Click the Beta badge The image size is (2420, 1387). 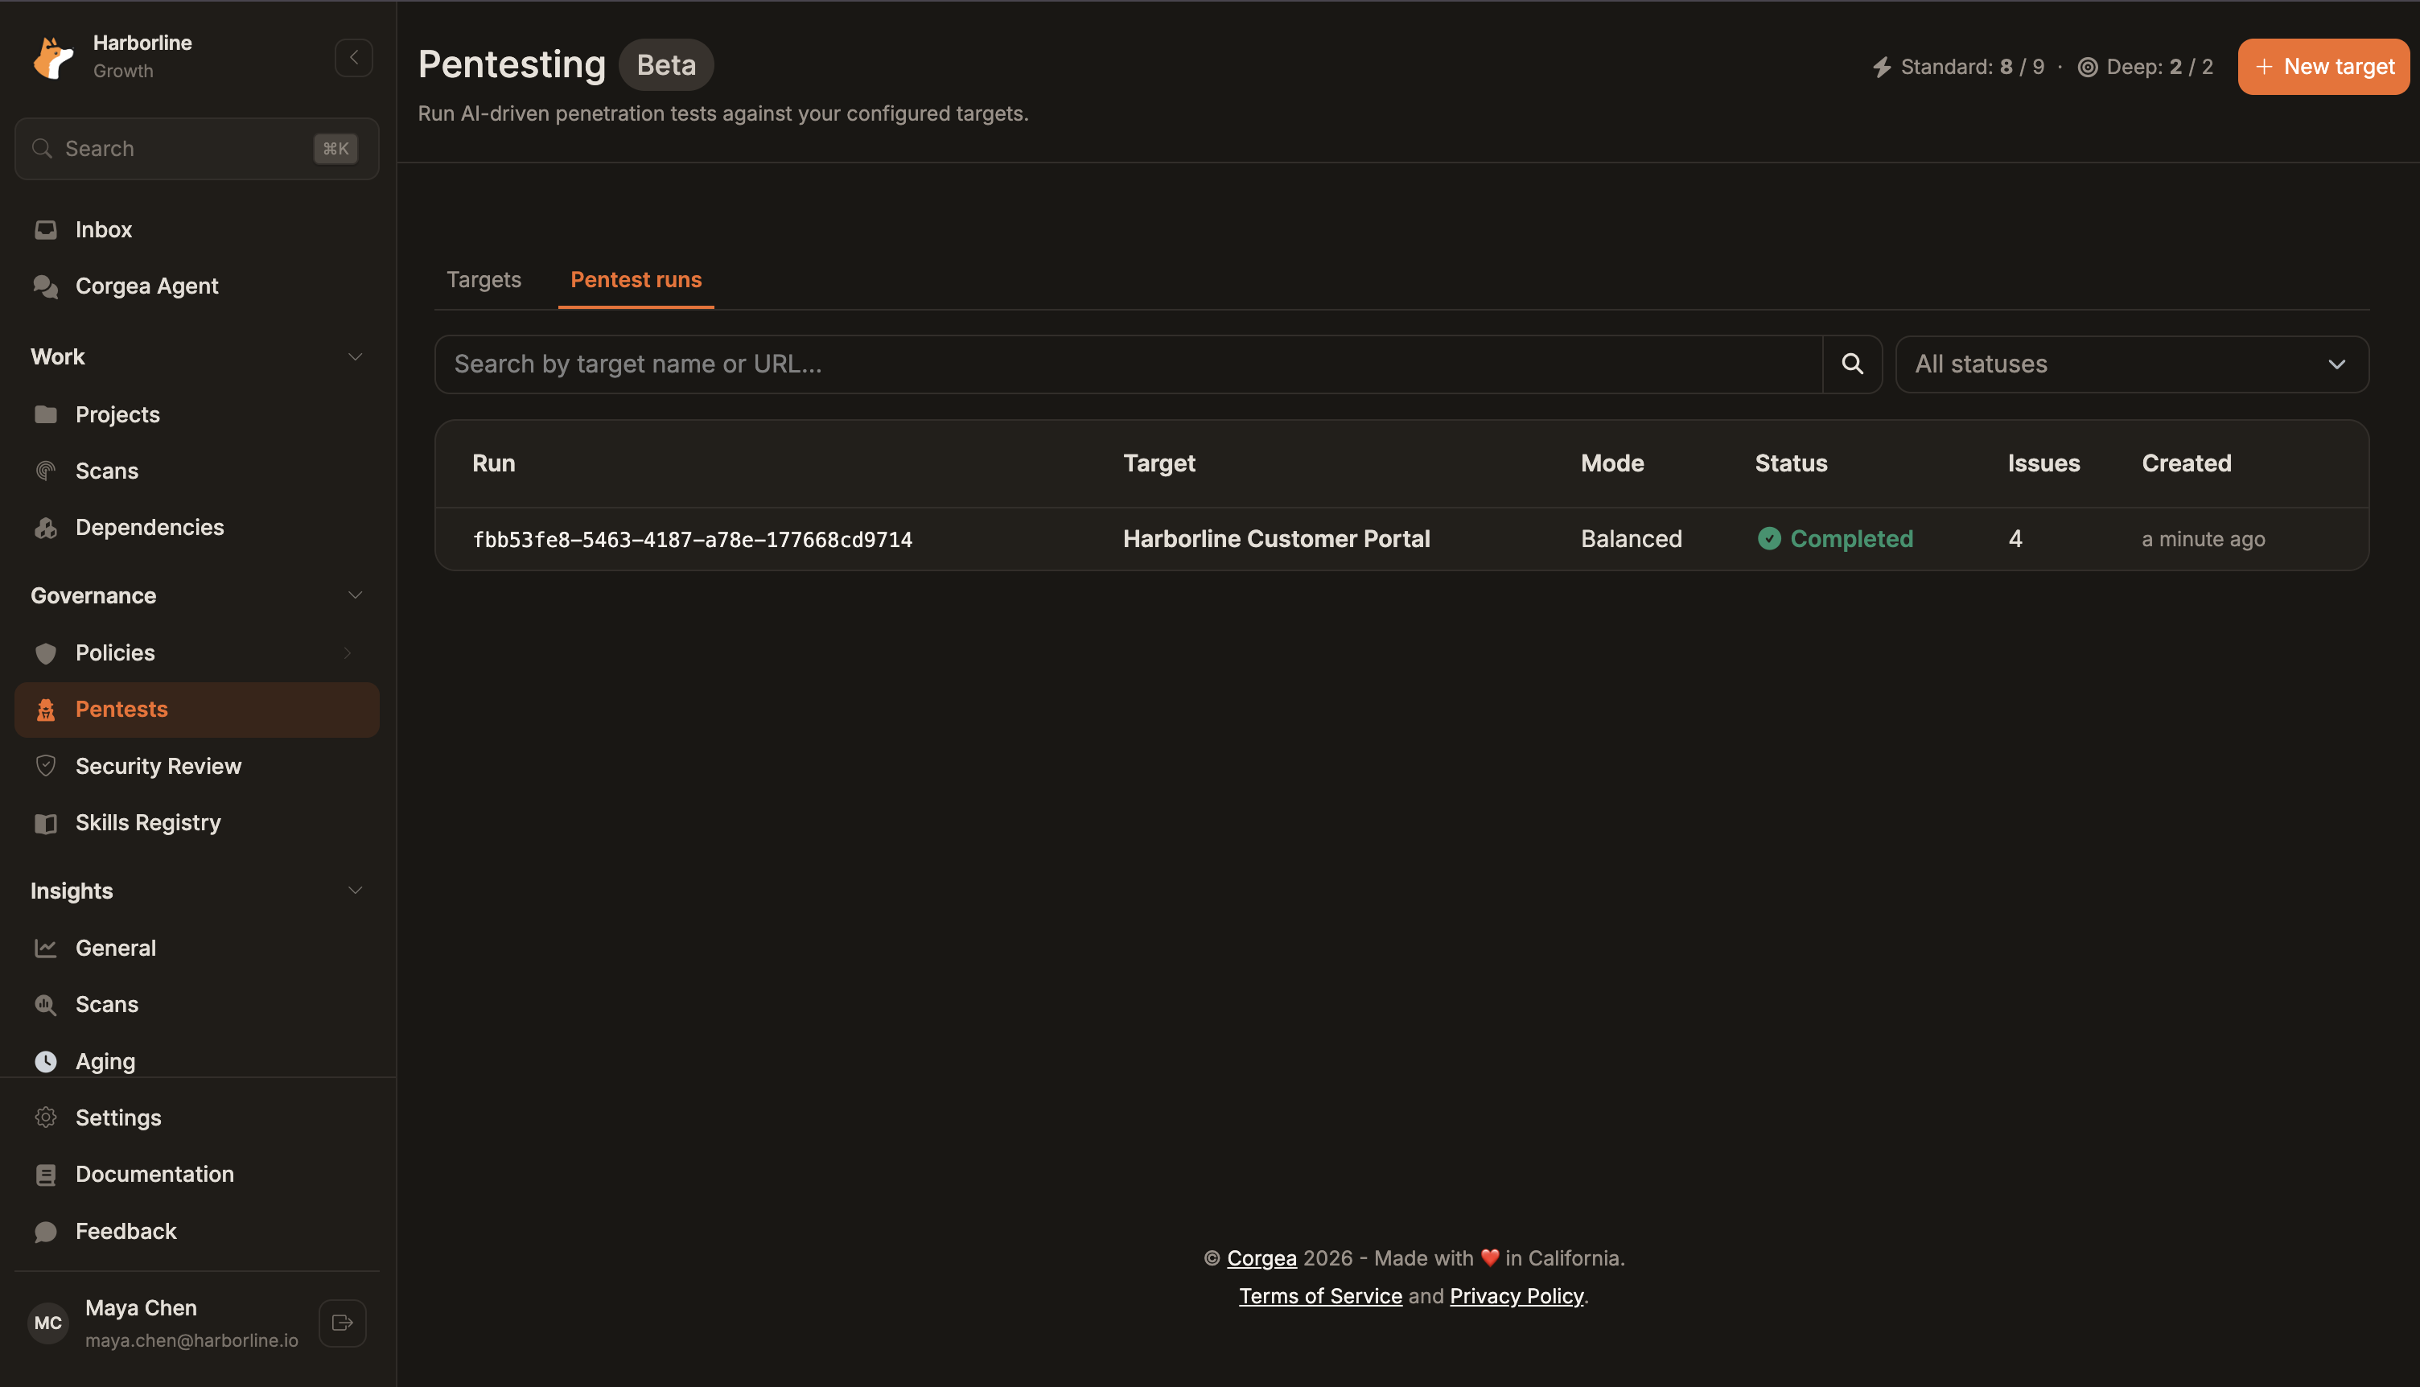click(x=665, y=65)
